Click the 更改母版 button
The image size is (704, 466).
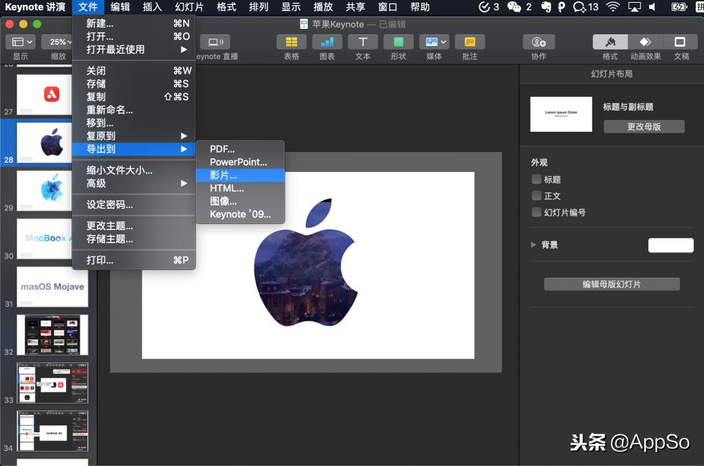[643, 126]
